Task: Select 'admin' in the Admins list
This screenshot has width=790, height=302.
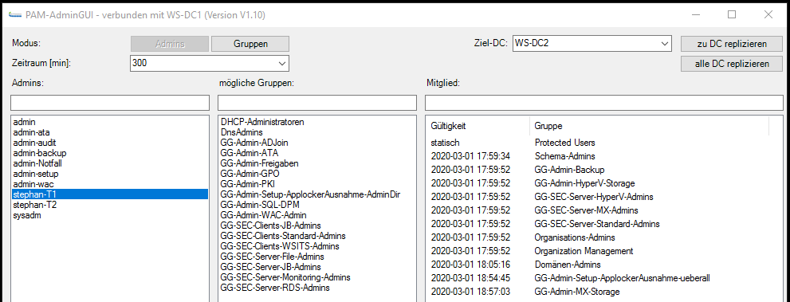Action: 110,122
